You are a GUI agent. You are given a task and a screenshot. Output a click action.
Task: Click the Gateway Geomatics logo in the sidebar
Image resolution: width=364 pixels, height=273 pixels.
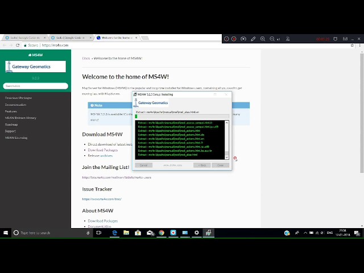pyautogui.click(x=35, y=67)
